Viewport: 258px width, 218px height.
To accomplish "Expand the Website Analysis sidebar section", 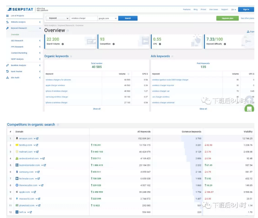I will coord(40,22).
